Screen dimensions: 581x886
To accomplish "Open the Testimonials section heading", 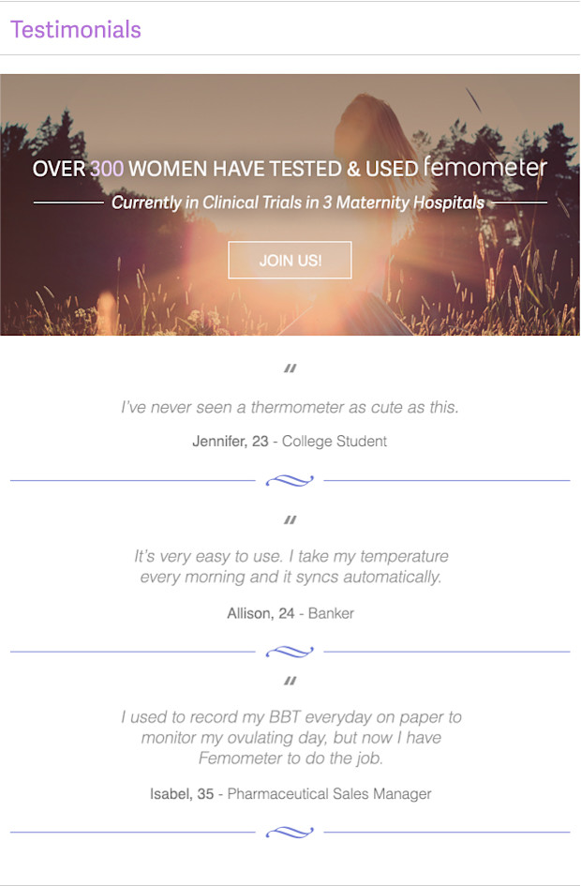I will tap(76, 29).
